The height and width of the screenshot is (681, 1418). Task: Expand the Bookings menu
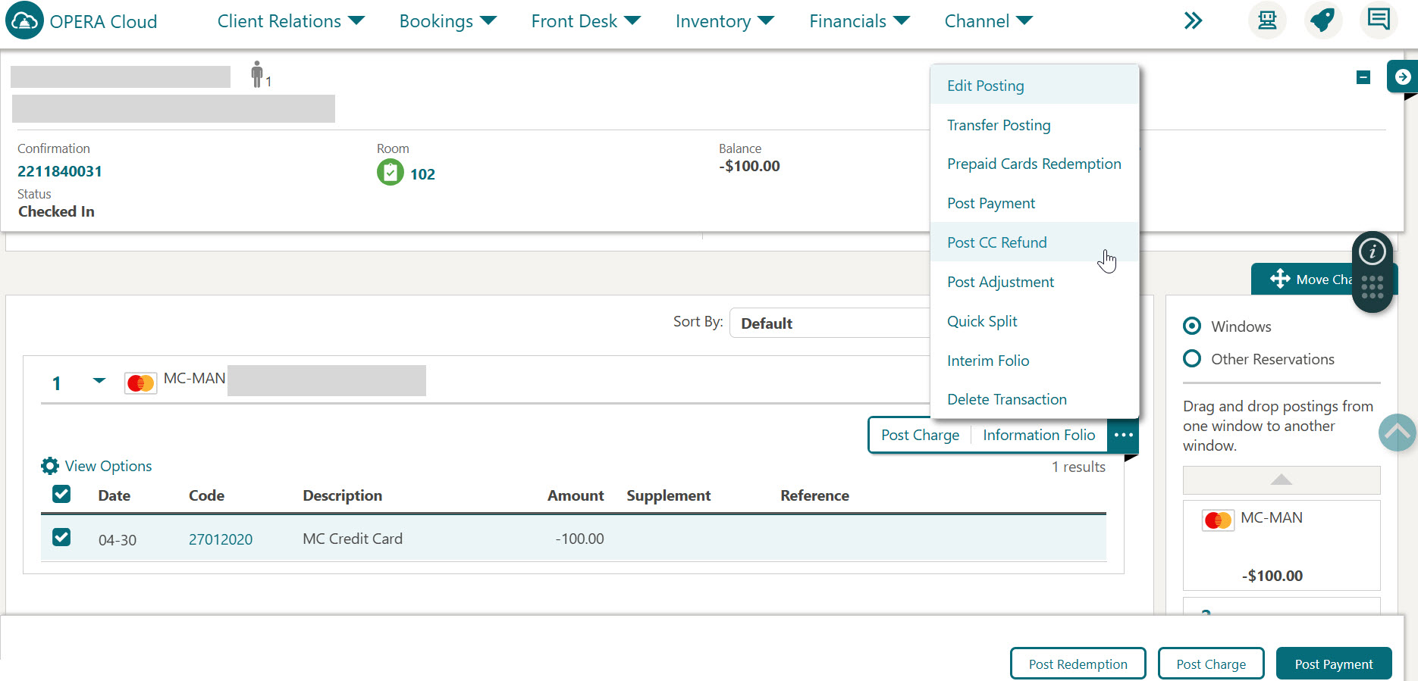(447, 21)
